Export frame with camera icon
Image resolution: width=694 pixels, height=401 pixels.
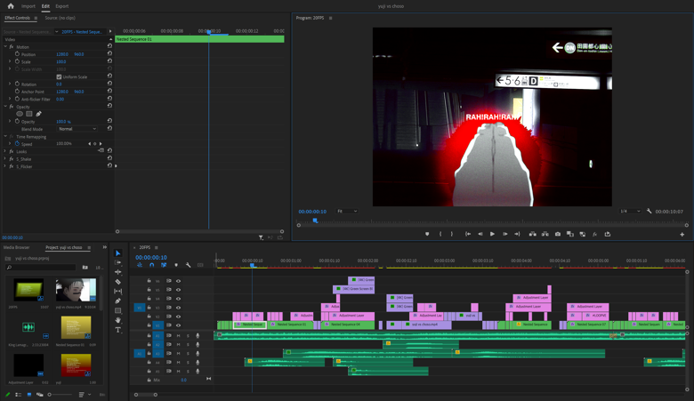pyautogui.click(x=558, y=235)
